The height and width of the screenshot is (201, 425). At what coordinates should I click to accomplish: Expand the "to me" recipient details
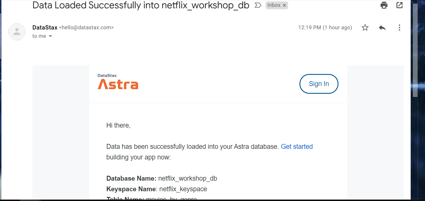39,36
